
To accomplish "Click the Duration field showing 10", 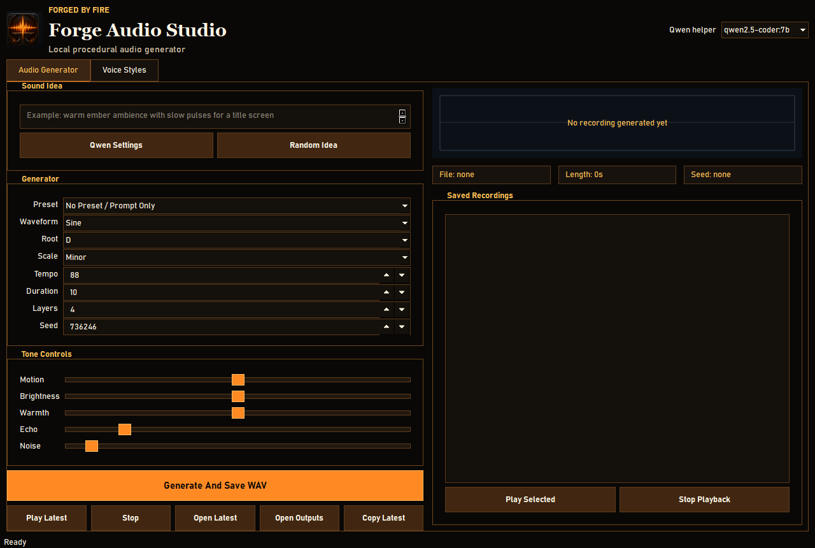I will click(221, 292).
